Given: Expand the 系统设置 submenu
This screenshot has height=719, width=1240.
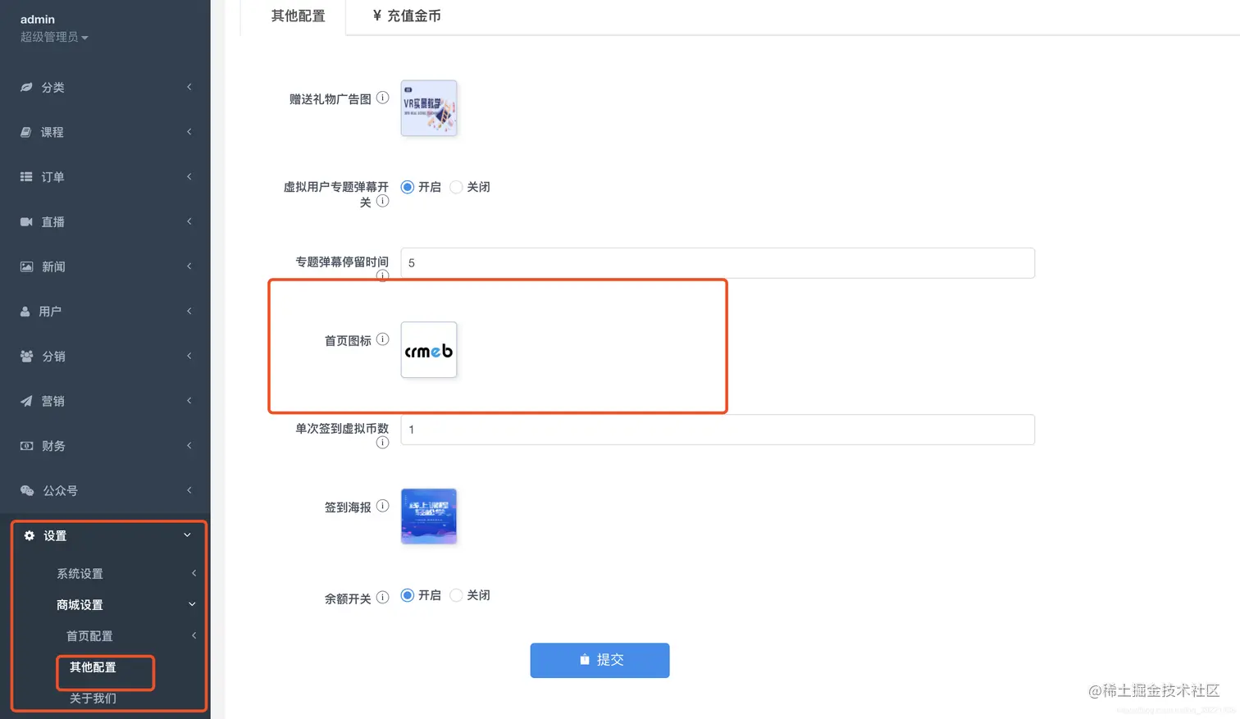Looking at the screenshot, I should pyautogui.click(x=80, y=573).
